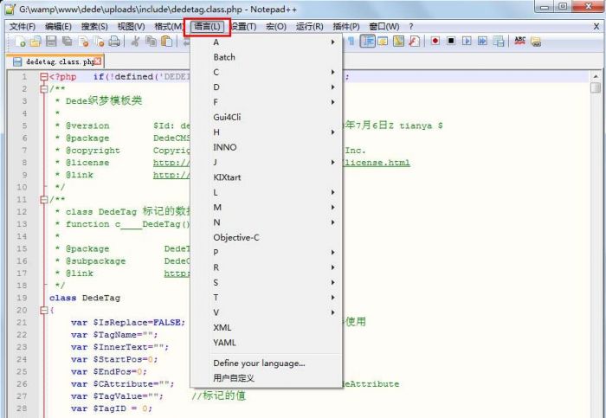606x418 pixels.
Task: Expand the S language submenu
Action: (267, 282)
